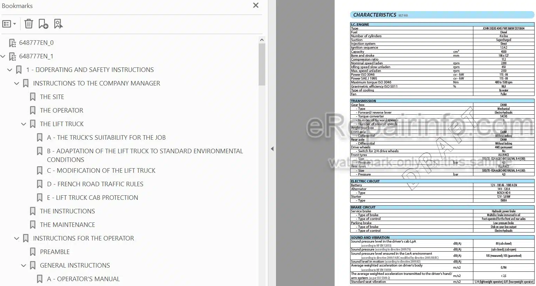Click bookmark icon beside A - Operator's Manual
Viewport: 536px width, 286px height.
coord(40,279)
